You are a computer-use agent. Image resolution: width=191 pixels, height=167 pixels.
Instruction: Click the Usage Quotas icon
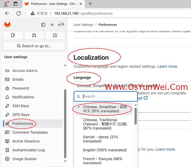7,159
